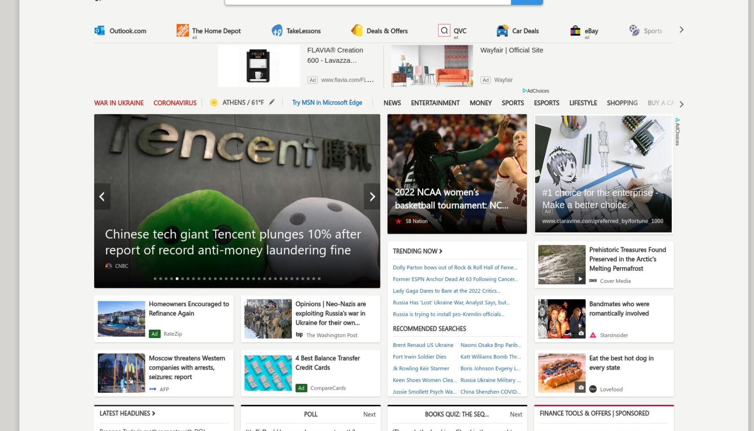Viewport: 754px width, 431px height.
Task: Open the eBay shopping bag icon
Action: tap(575, 30)
